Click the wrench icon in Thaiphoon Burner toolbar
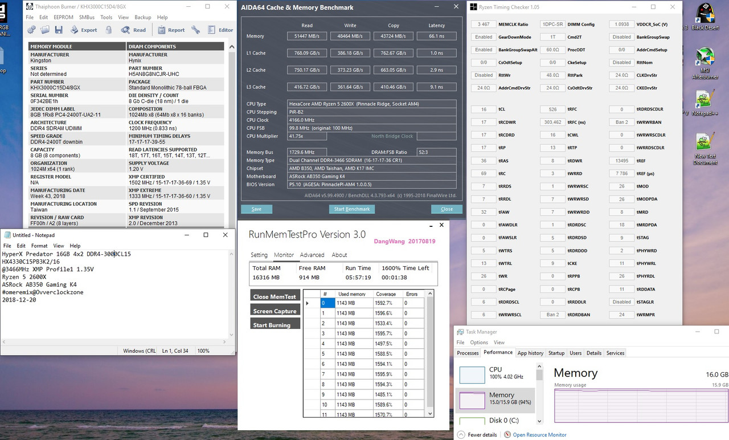Viewport: 729px width, 440px height. (196, 30)
